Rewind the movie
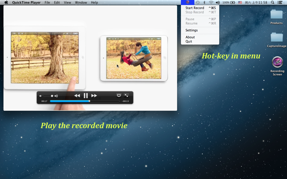This screenshot has width=287, height=179. pos(77,96)
